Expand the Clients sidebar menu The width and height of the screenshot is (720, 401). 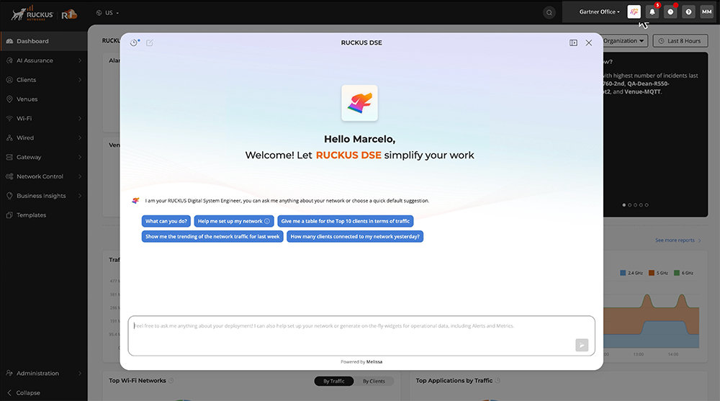[44, 79]
